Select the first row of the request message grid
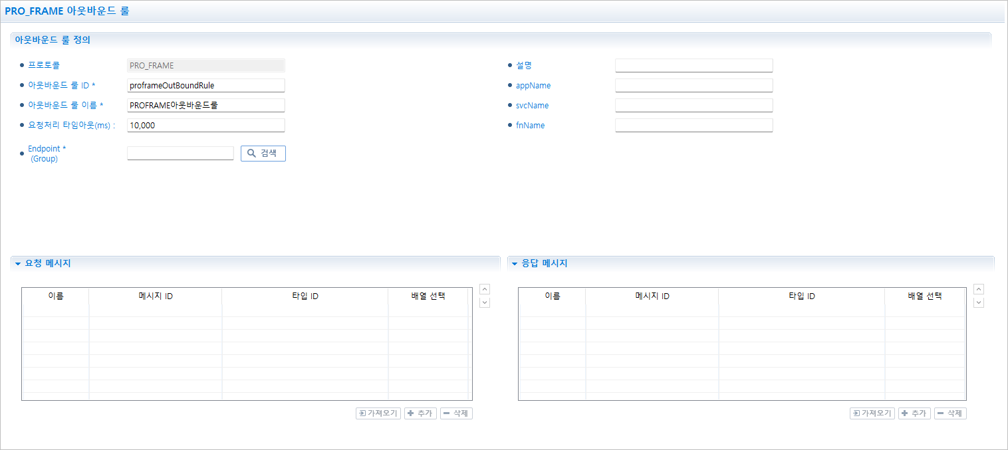 click(x=246, y=324)
